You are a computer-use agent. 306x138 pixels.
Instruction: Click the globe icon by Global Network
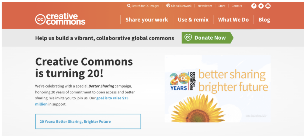[x=168, y=6]
